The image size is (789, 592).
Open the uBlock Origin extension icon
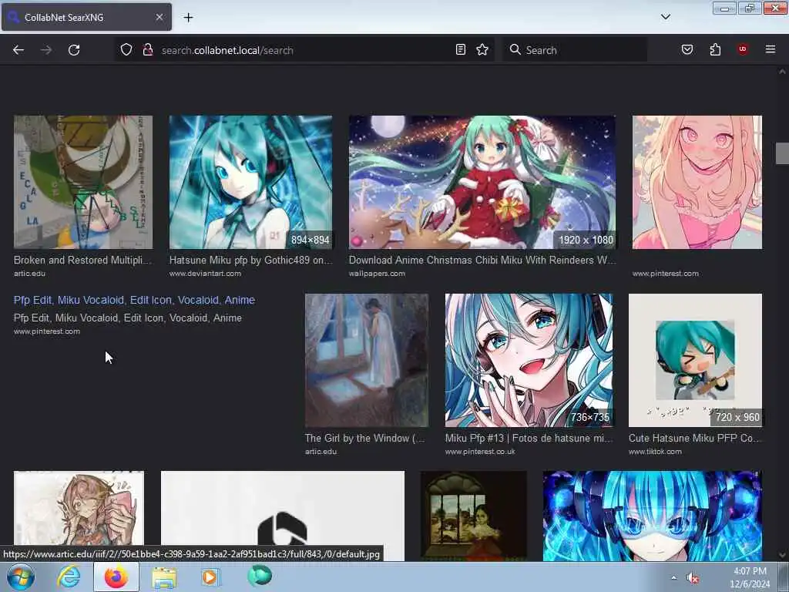coord(743,49)
